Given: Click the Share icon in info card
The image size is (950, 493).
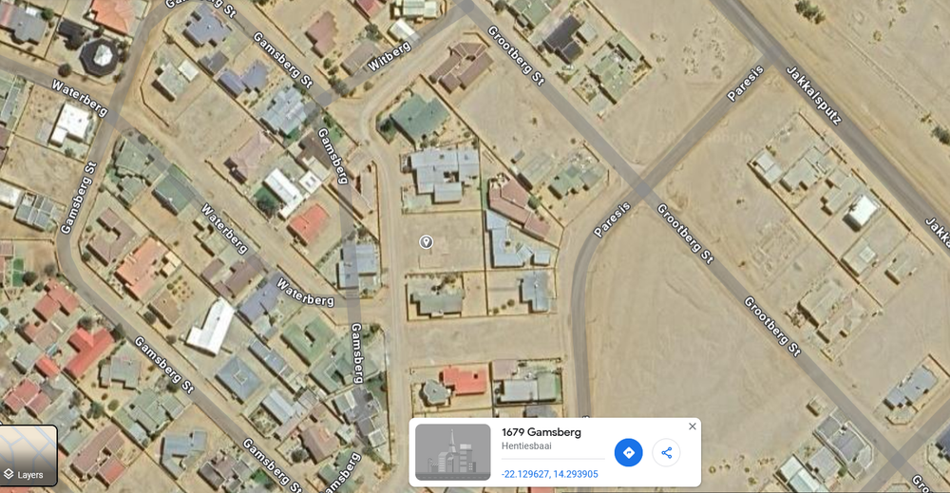Looking at the screenshot, I should (667, 452).
